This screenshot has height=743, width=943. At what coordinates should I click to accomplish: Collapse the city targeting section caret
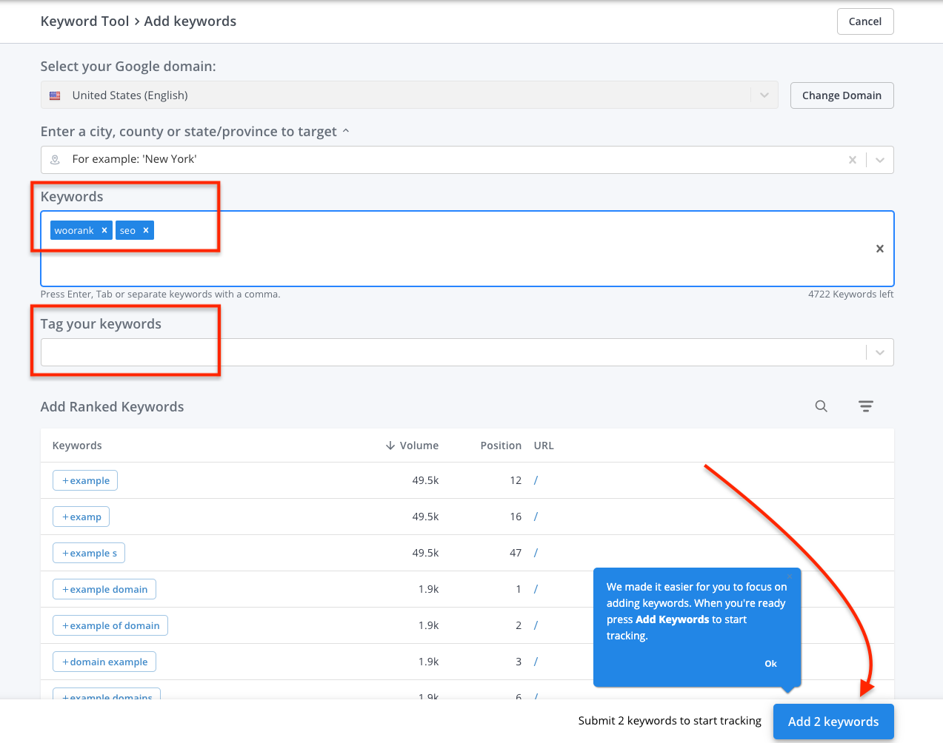point(345,131)
